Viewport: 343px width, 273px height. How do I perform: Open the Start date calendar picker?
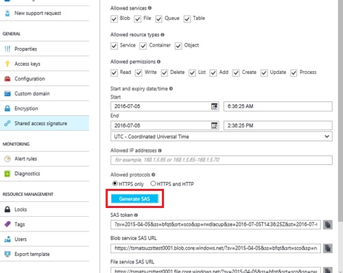(214, 107)
